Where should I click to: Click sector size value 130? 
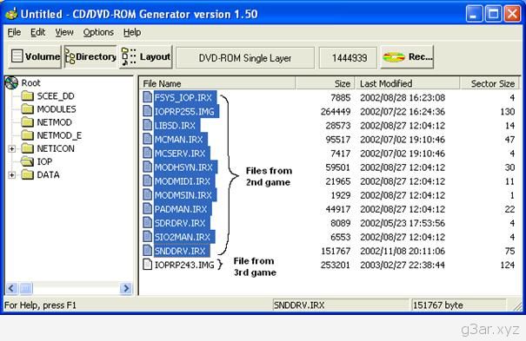507,111
